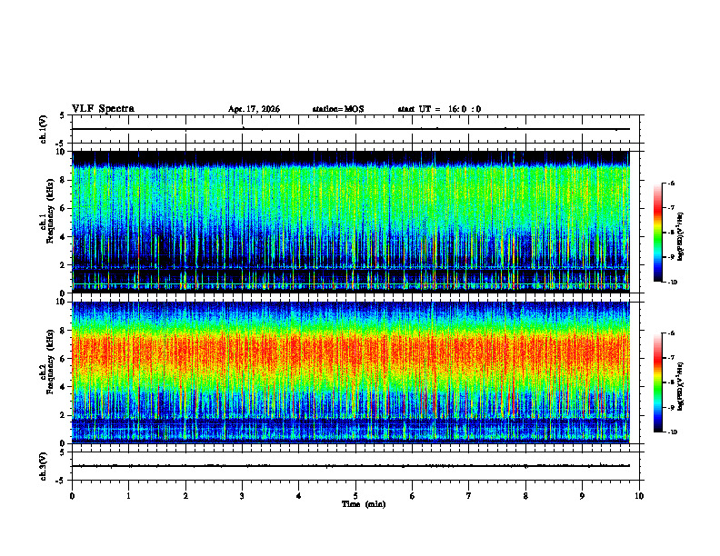Click the "Time (min)" axis label
Image resolution: width=720 pixels, height=556 pixels.
point(364,504)
